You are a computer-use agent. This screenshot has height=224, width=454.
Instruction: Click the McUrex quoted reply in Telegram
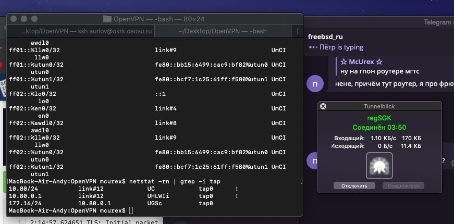click(x=380, y=66)
